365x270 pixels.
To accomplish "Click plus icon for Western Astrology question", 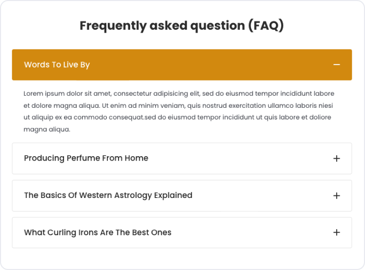I will (x=337, y=195).
